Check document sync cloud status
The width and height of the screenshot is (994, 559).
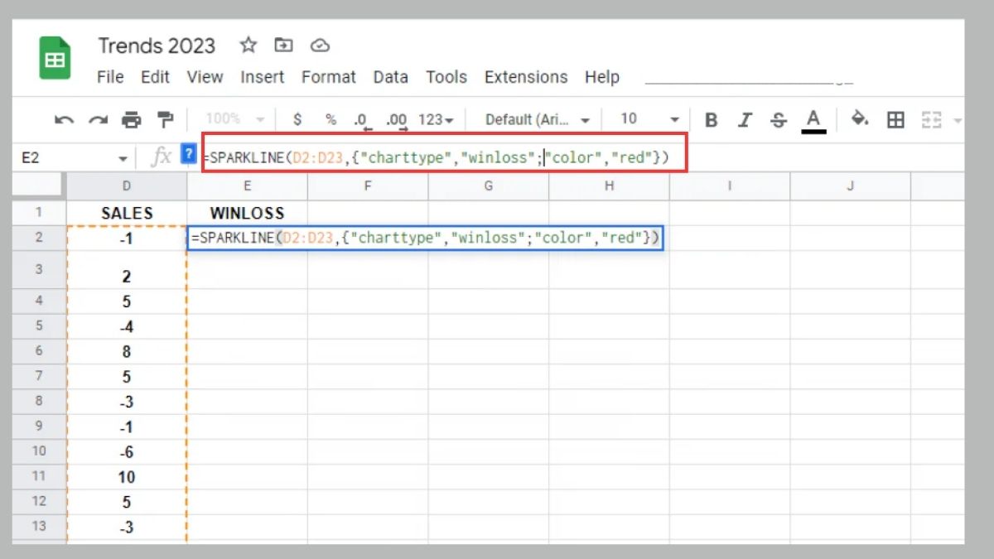(x=320, y=46)
